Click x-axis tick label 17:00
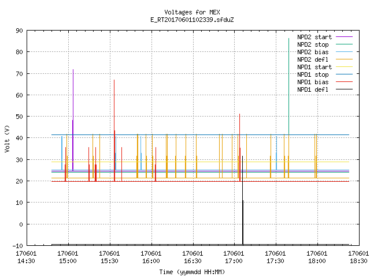 point(234,261)
